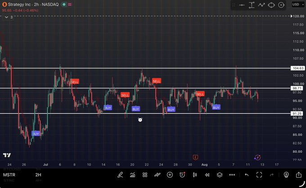Redo with the greyed right arrow
This screenshot has width=306, height=188.
[272, 175]
